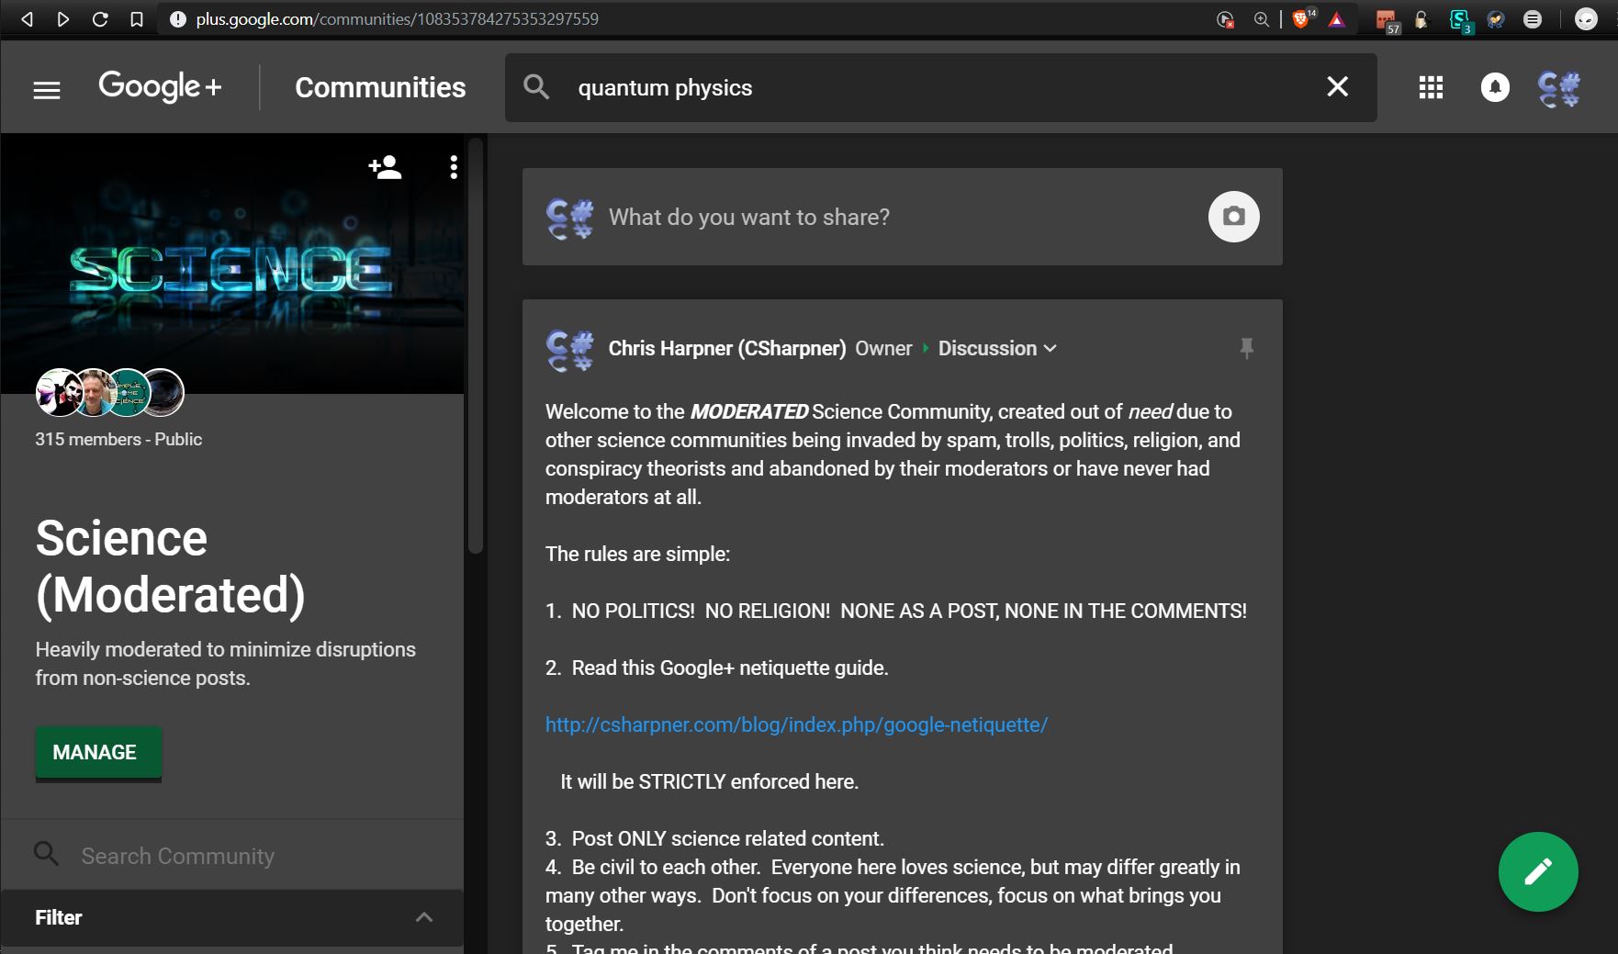This screenshot has height=954, width=1618.
Task: Open the csharpner.com google-netiquette link
Action: pos(796,724)
